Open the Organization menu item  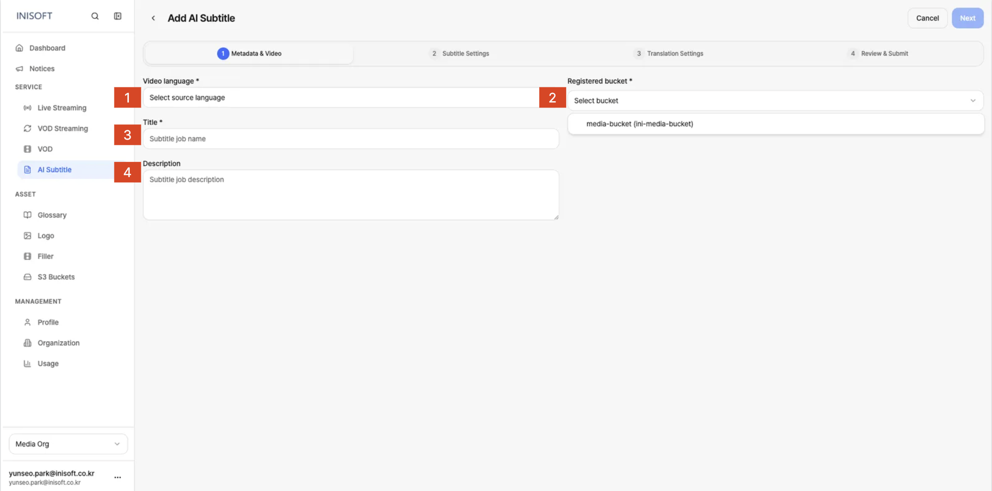coord(58,343)
